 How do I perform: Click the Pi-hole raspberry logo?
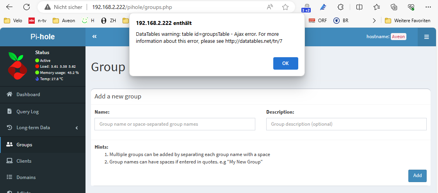(x=17, y=66)
